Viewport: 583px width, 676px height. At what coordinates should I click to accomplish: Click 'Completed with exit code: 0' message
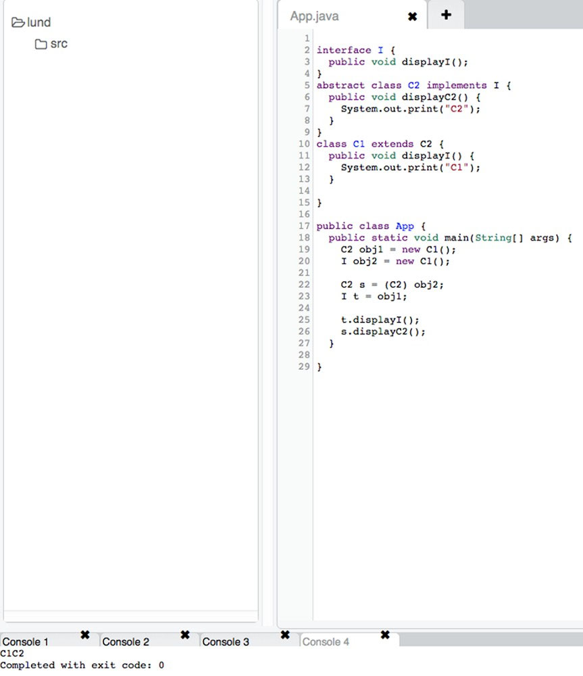pyautogui.click(x=82, y=665)
